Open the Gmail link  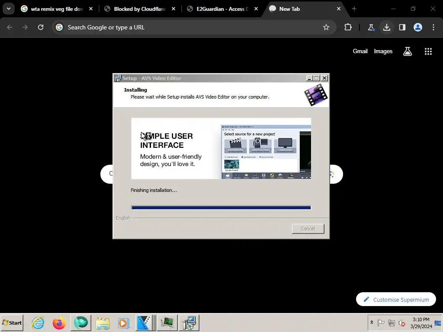point(360,51)
